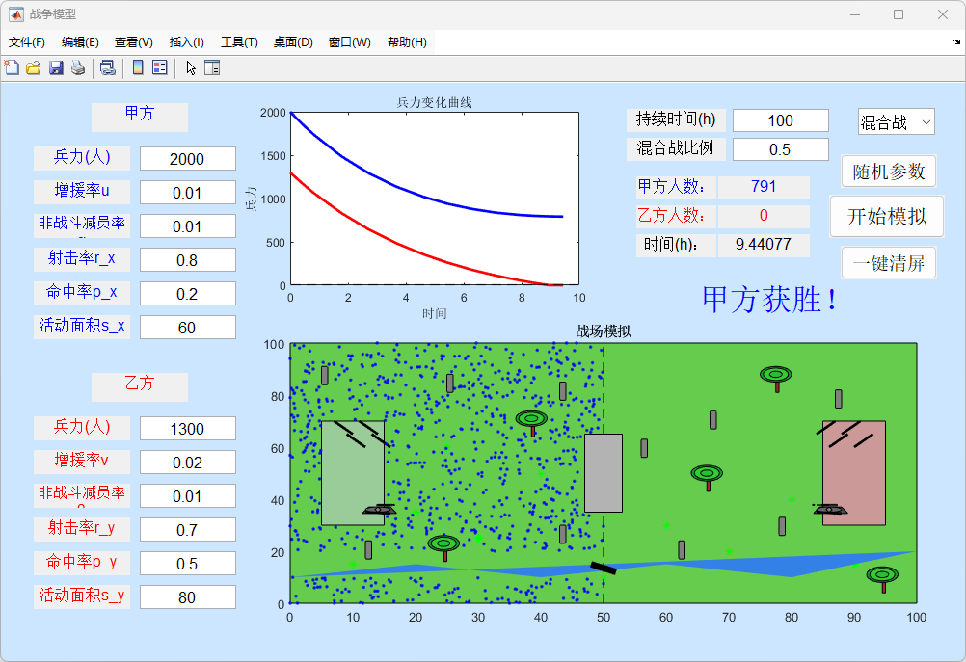Open the 文件(F) menu
Screen dimensions: 966x662
click(x=27, y=42)
